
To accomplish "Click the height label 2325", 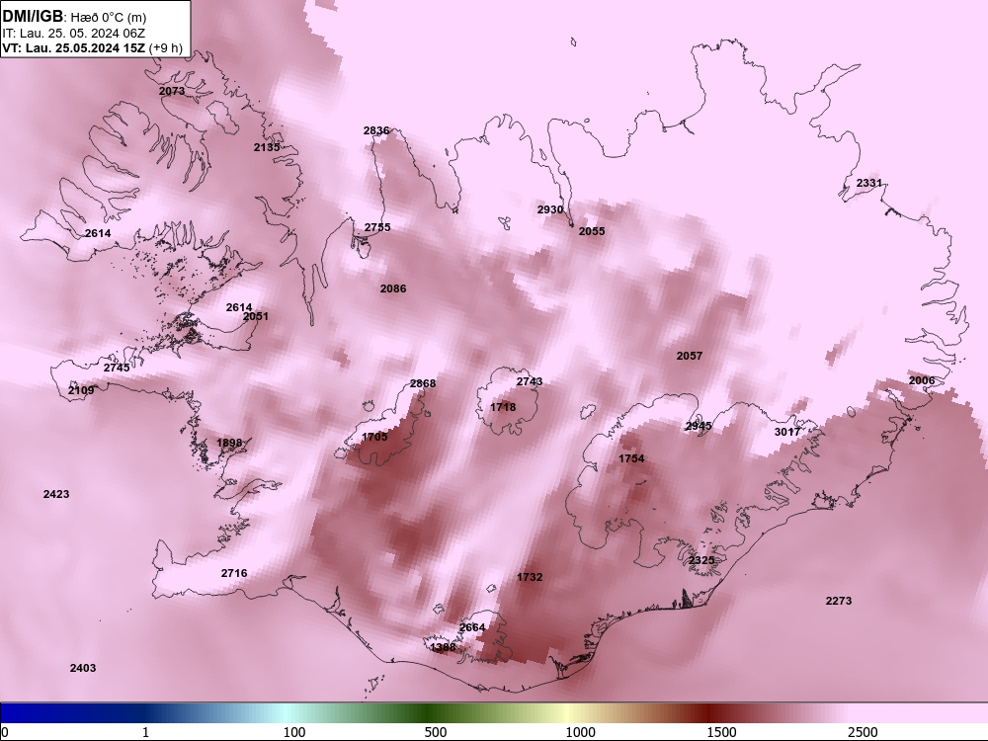I will (701, 560).
